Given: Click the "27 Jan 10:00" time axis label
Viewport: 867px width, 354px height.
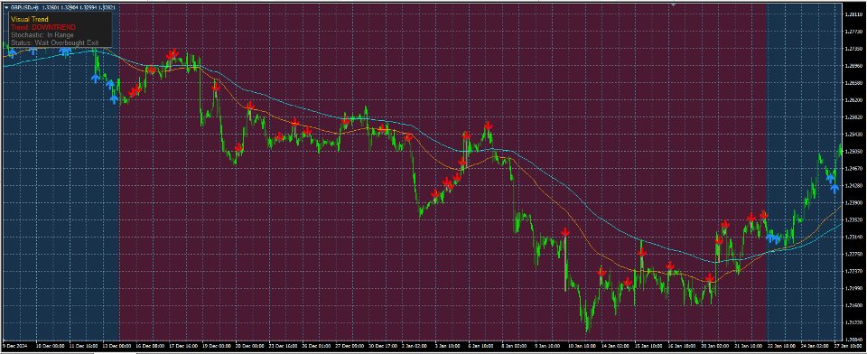Looking at the screenshot, I should point(848,346).
